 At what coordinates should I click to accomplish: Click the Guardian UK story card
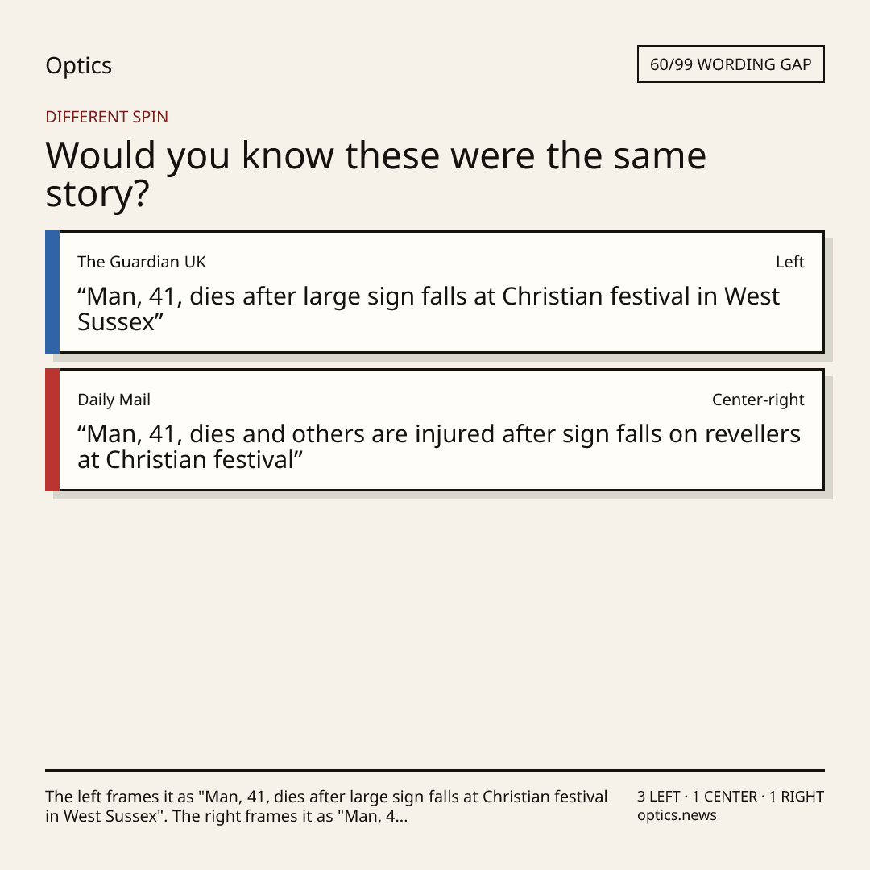tap(435, 292)
